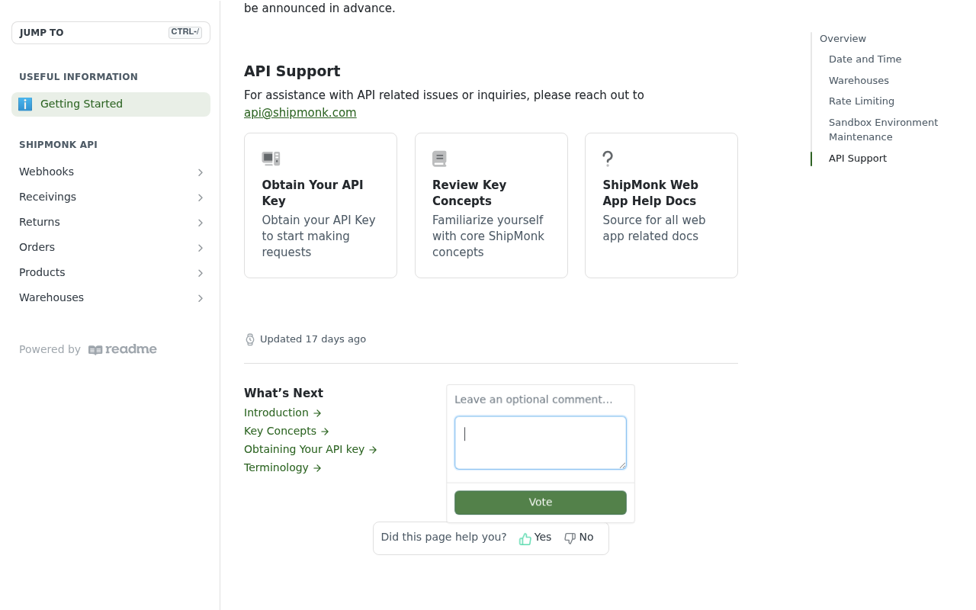This screenshot has height=610, width=976.
Task: Expand the Webhooks section chevron
Action: click(x=201, y=172)
